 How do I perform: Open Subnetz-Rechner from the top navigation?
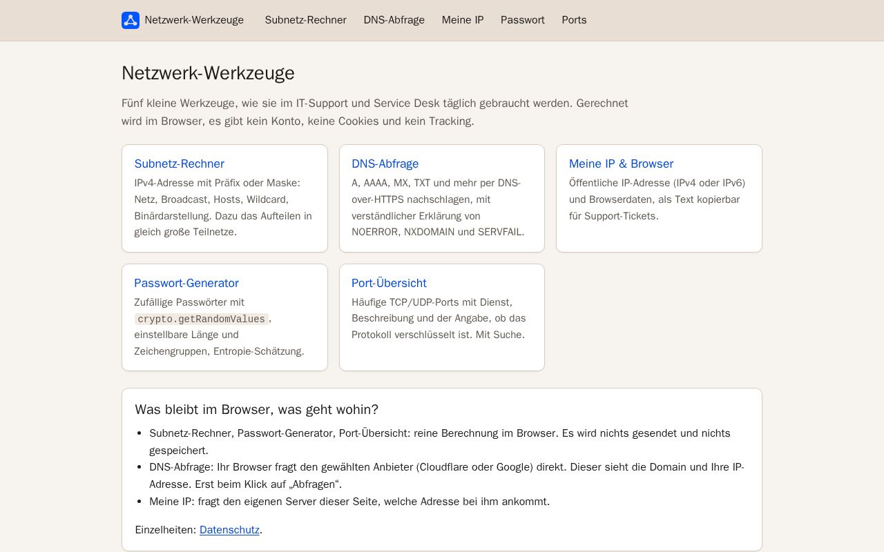[x=305, y=20]
